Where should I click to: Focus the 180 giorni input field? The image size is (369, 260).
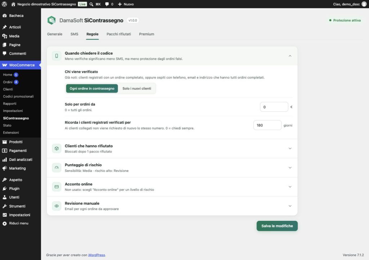(x=267, y=125)
